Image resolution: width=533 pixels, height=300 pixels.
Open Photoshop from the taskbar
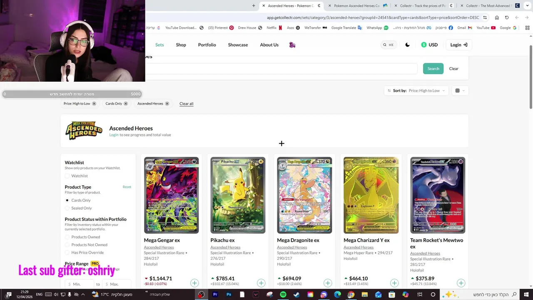(229, 295)
